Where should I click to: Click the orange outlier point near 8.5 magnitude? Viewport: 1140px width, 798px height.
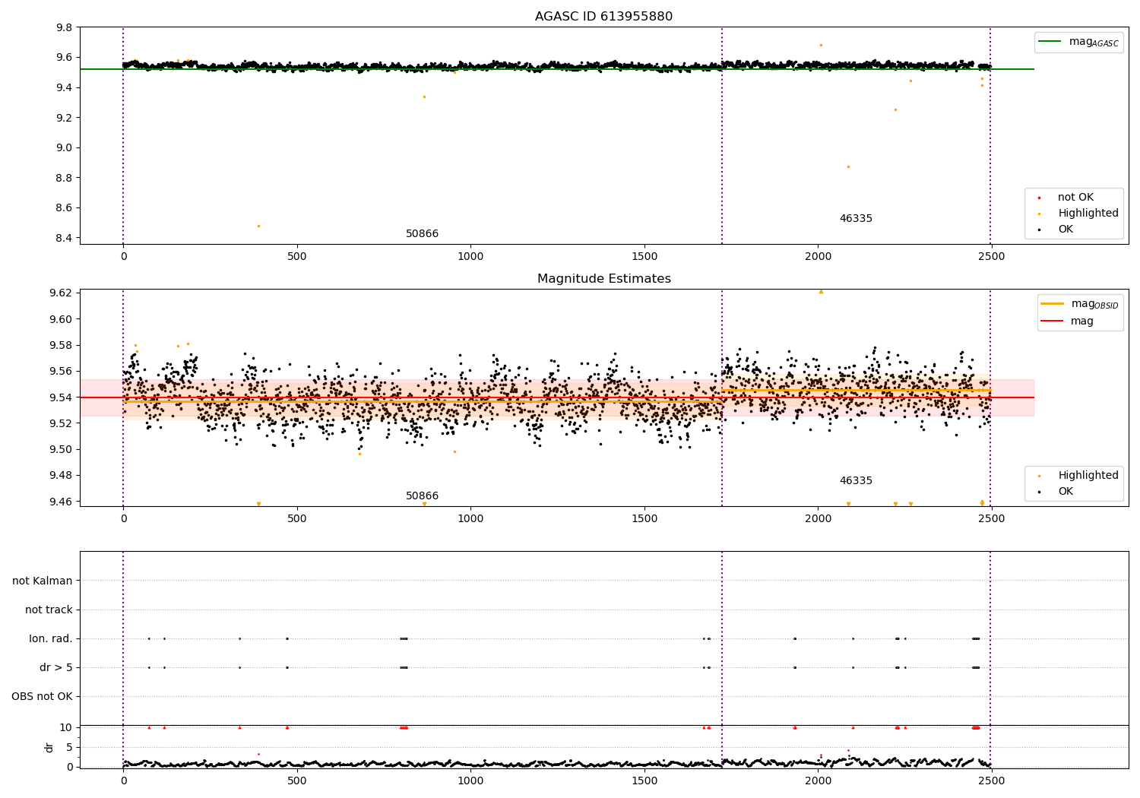pyautogui.click(x=258, y=226)
